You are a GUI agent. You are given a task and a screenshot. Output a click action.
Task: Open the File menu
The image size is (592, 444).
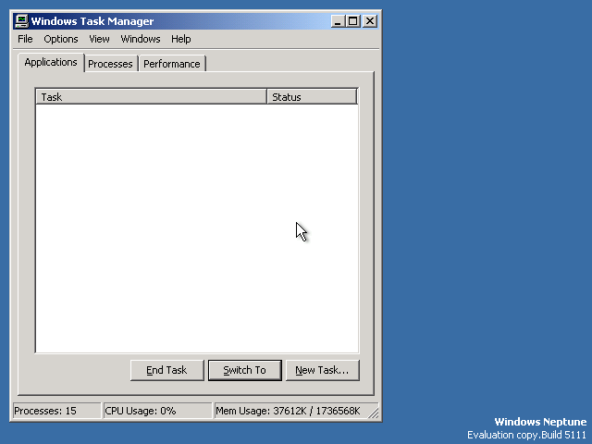[x=25, y=39]
